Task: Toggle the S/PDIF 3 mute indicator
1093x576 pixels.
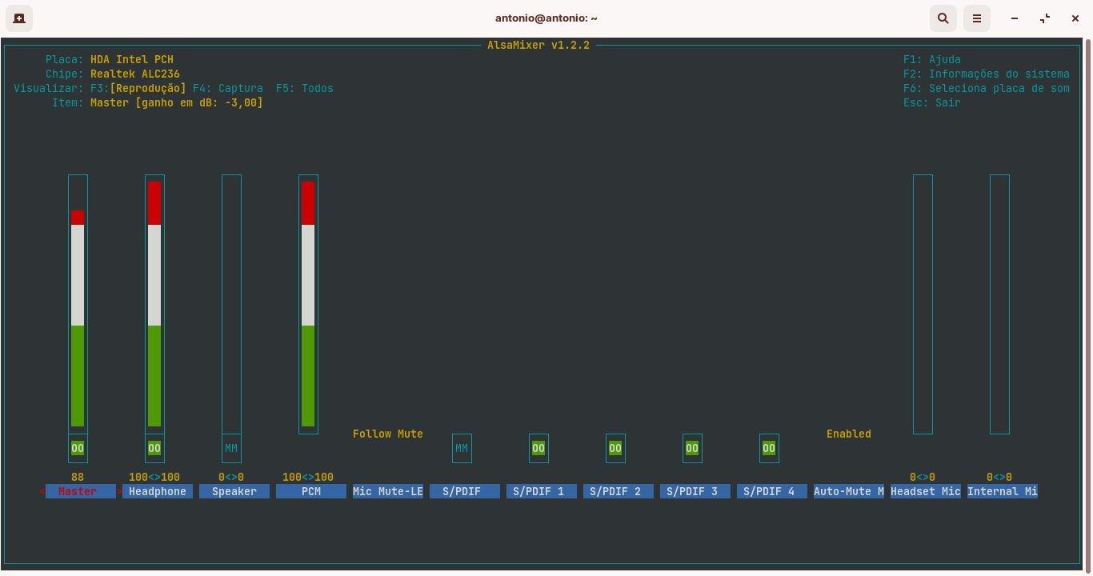Action: [692, 448]
